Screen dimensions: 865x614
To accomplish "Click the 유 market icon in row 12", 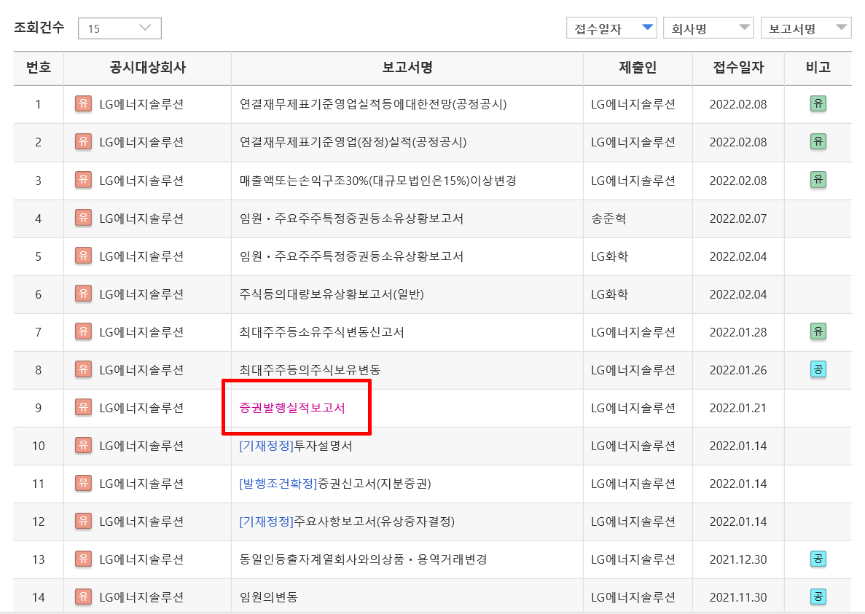I will pyautogui.click(x=83, y=521).
